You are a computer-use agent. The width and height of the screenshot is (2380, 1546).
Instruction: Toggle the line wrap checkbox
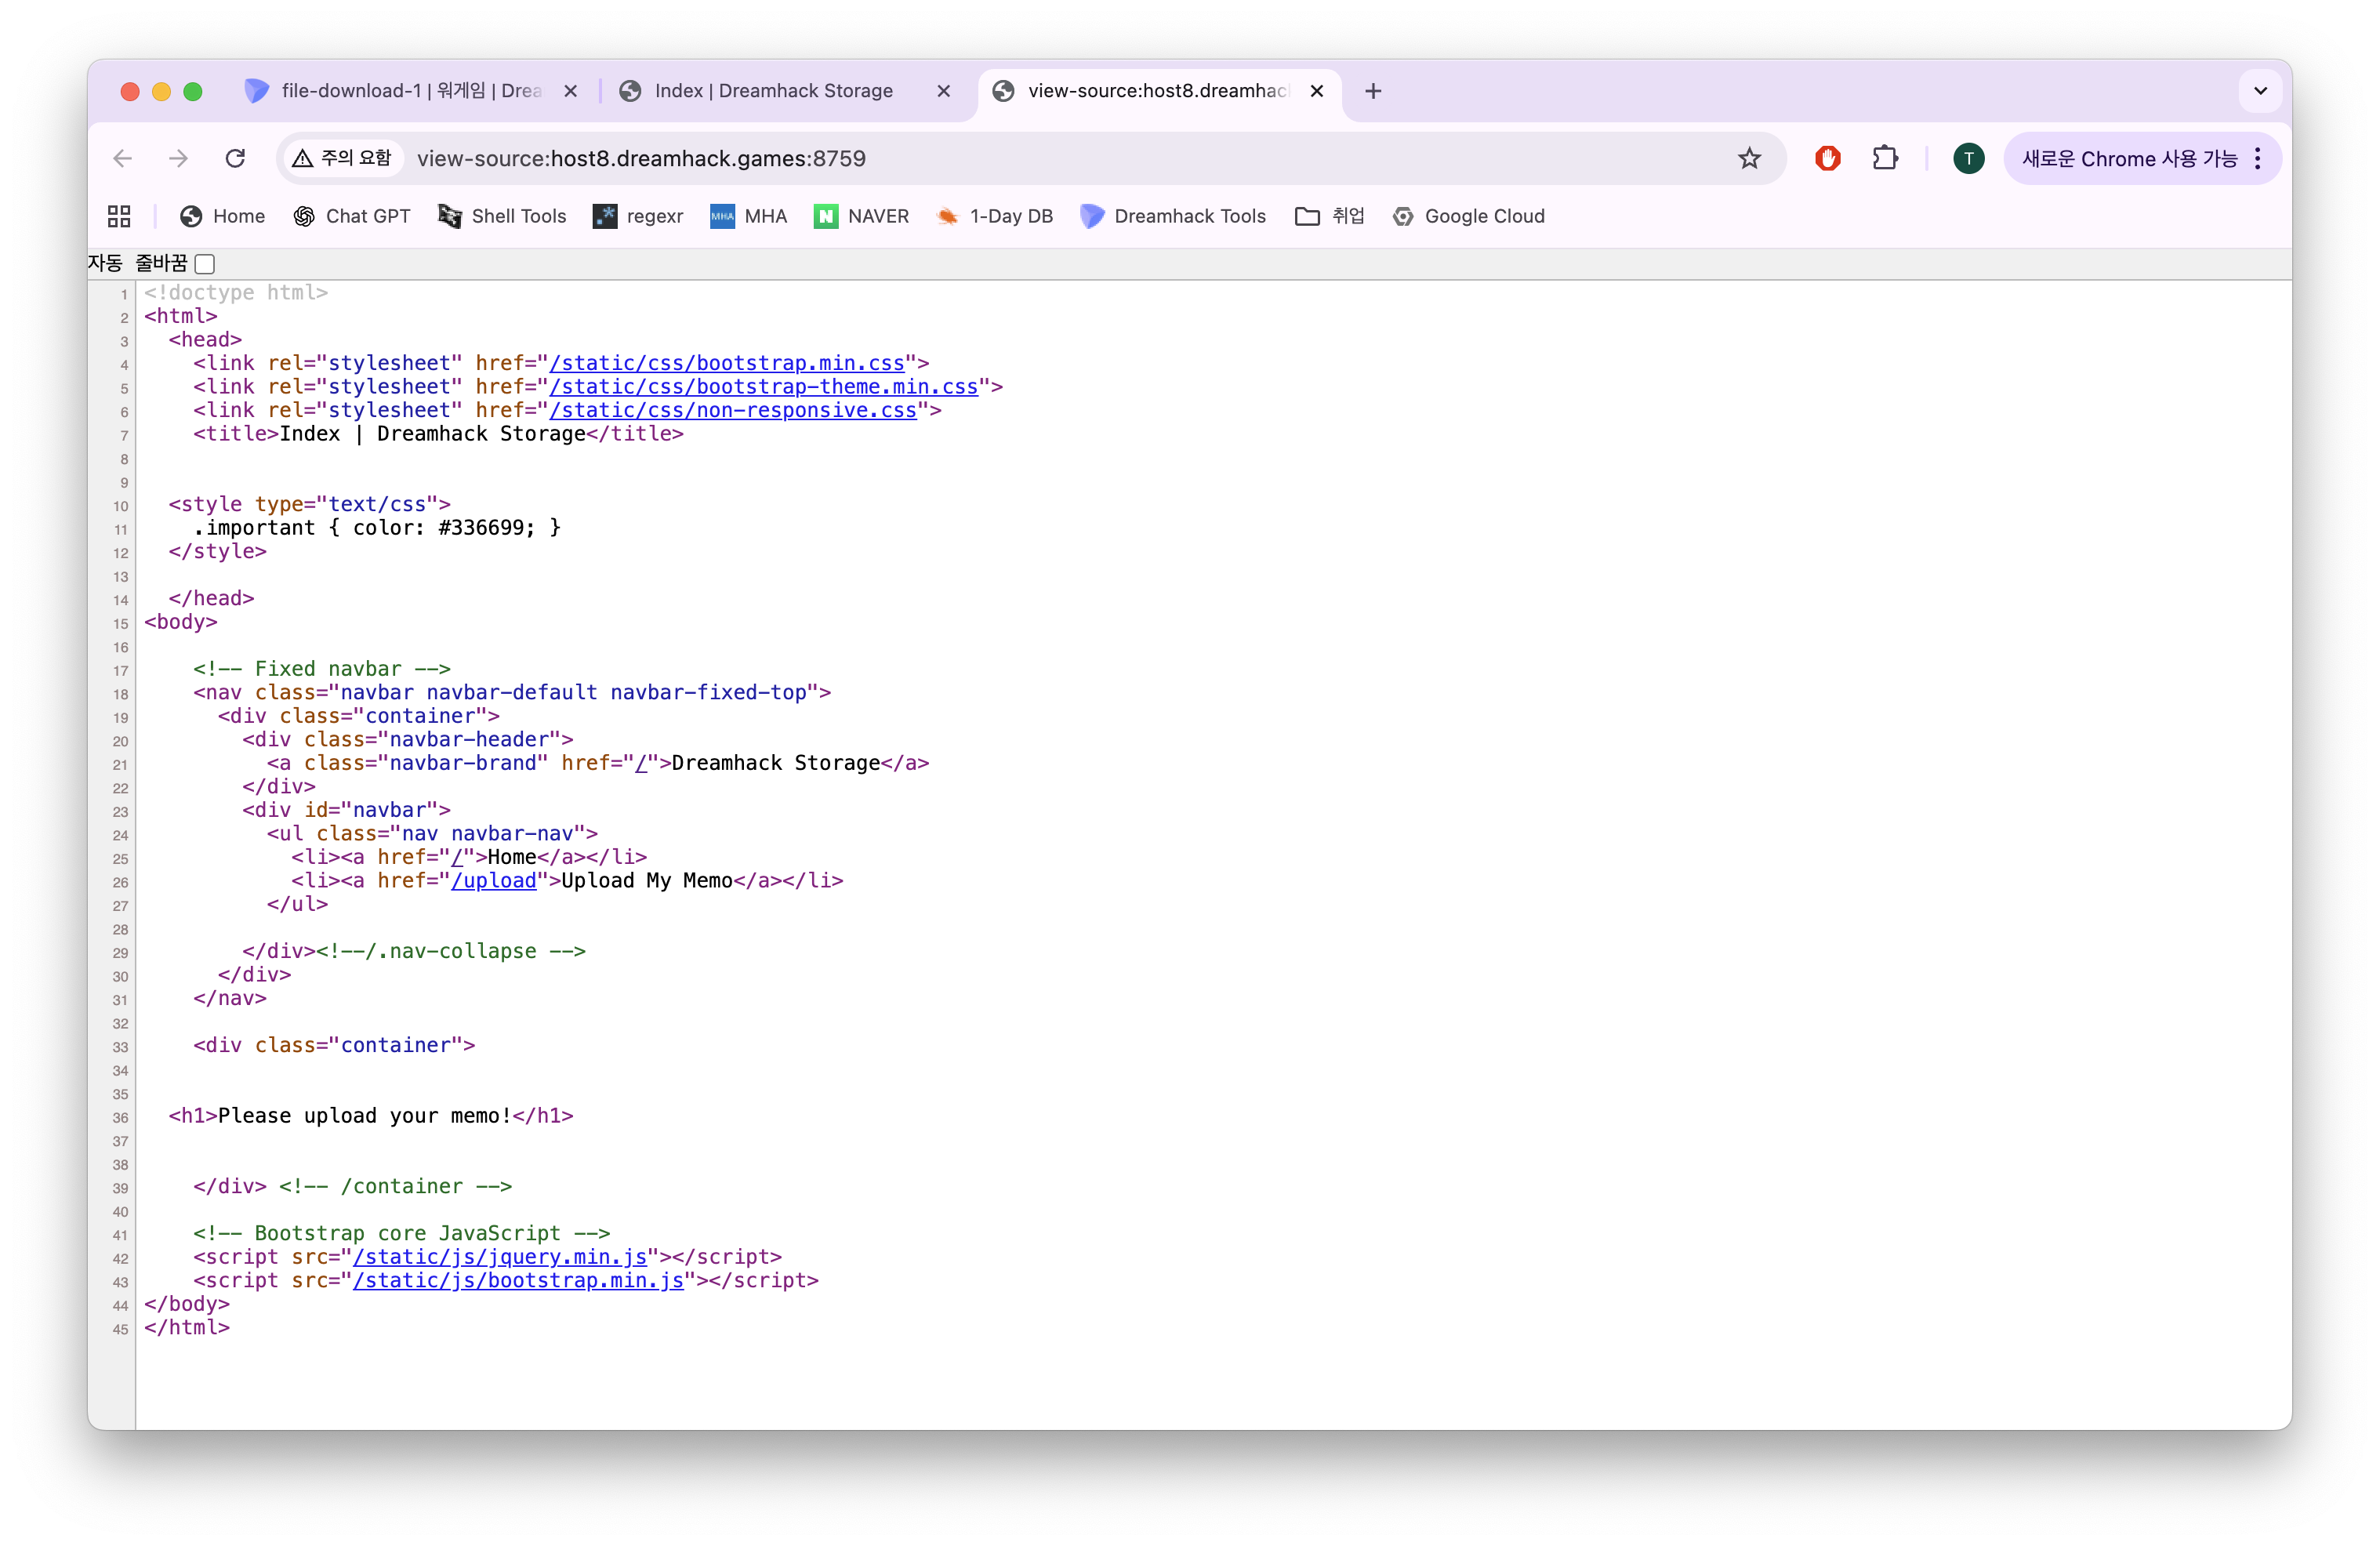pos(205,264)
